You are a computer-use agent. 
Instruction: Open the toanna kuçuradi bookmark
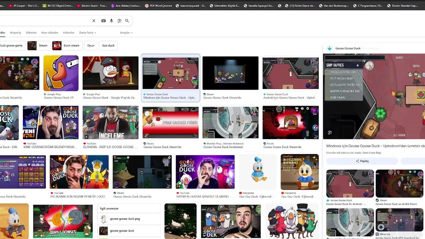191,6
